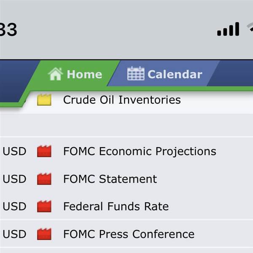
Task: Open the Crude Oil Inventories event
Action: 122,100
